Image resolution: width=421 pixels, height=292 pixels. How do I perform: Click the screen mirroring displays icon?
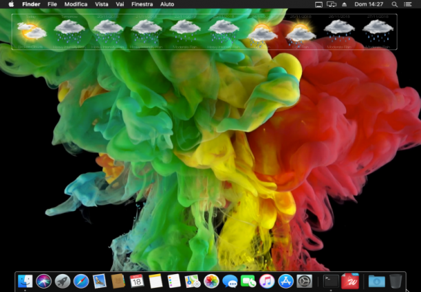pos(332,4)
